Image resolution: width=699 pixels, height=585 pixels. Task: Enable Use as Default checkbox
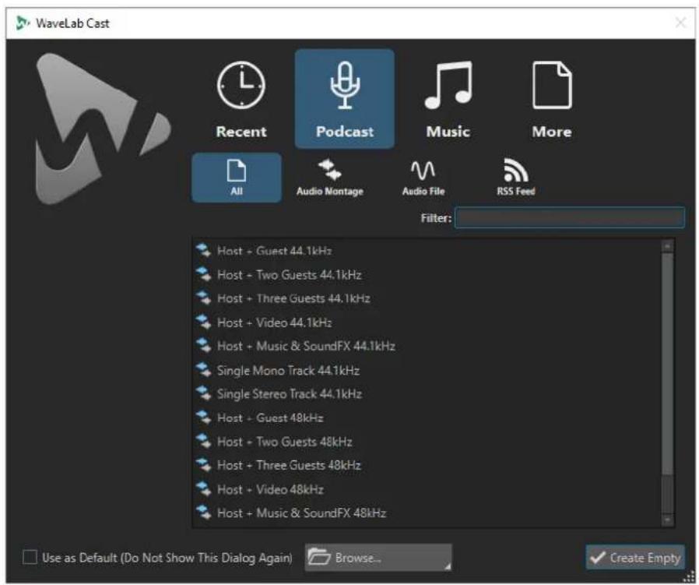coord(30,557)
